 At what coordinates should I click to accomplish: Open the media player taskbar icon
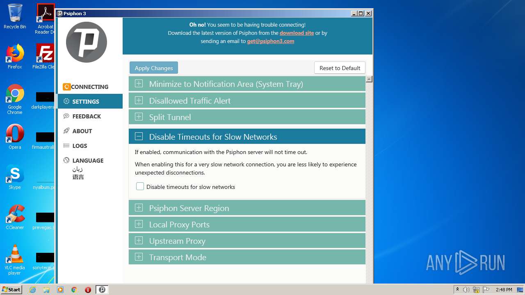(x=60, y=290)
